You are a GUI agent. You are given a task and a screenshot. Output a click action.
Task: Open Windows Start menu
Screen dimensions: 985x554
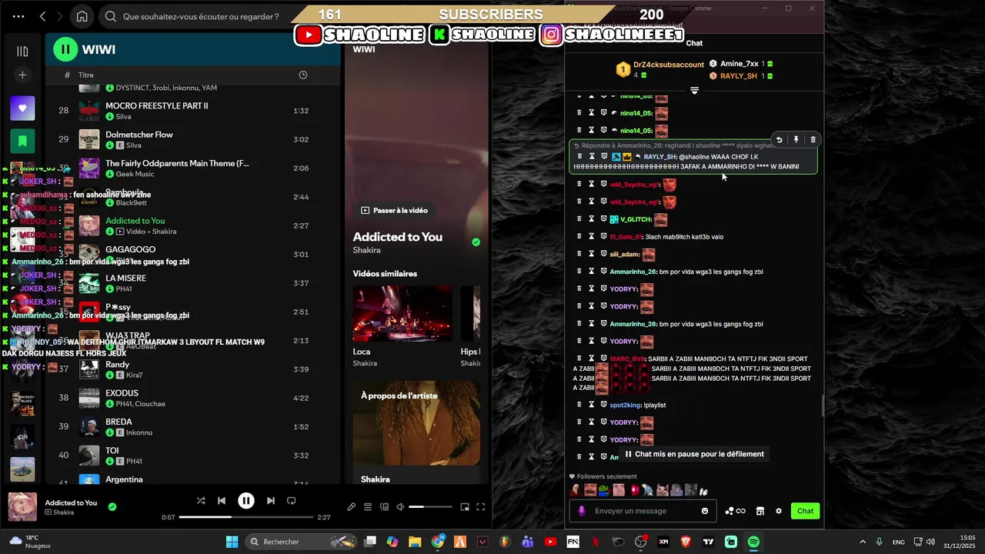232,542
